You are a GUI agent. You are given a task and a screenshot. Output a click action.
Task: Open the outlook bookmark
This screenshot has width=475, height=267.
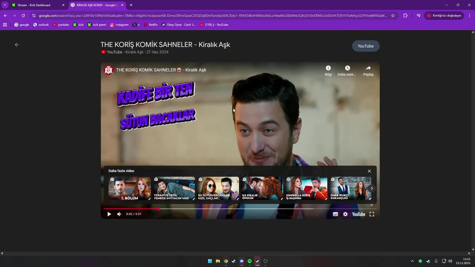coord(41,25)
